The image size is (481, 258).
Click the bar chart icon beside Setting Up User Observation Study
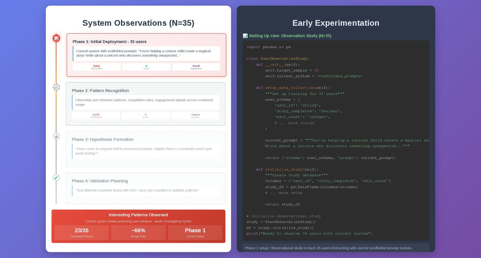click(245, 36)
